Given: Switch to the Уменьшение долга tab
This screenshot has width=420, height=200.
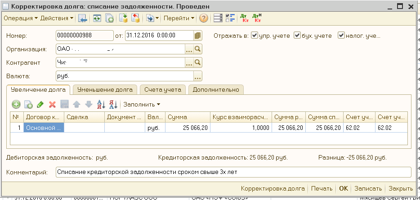Looking at the screenshot, I should coord(105,89).
